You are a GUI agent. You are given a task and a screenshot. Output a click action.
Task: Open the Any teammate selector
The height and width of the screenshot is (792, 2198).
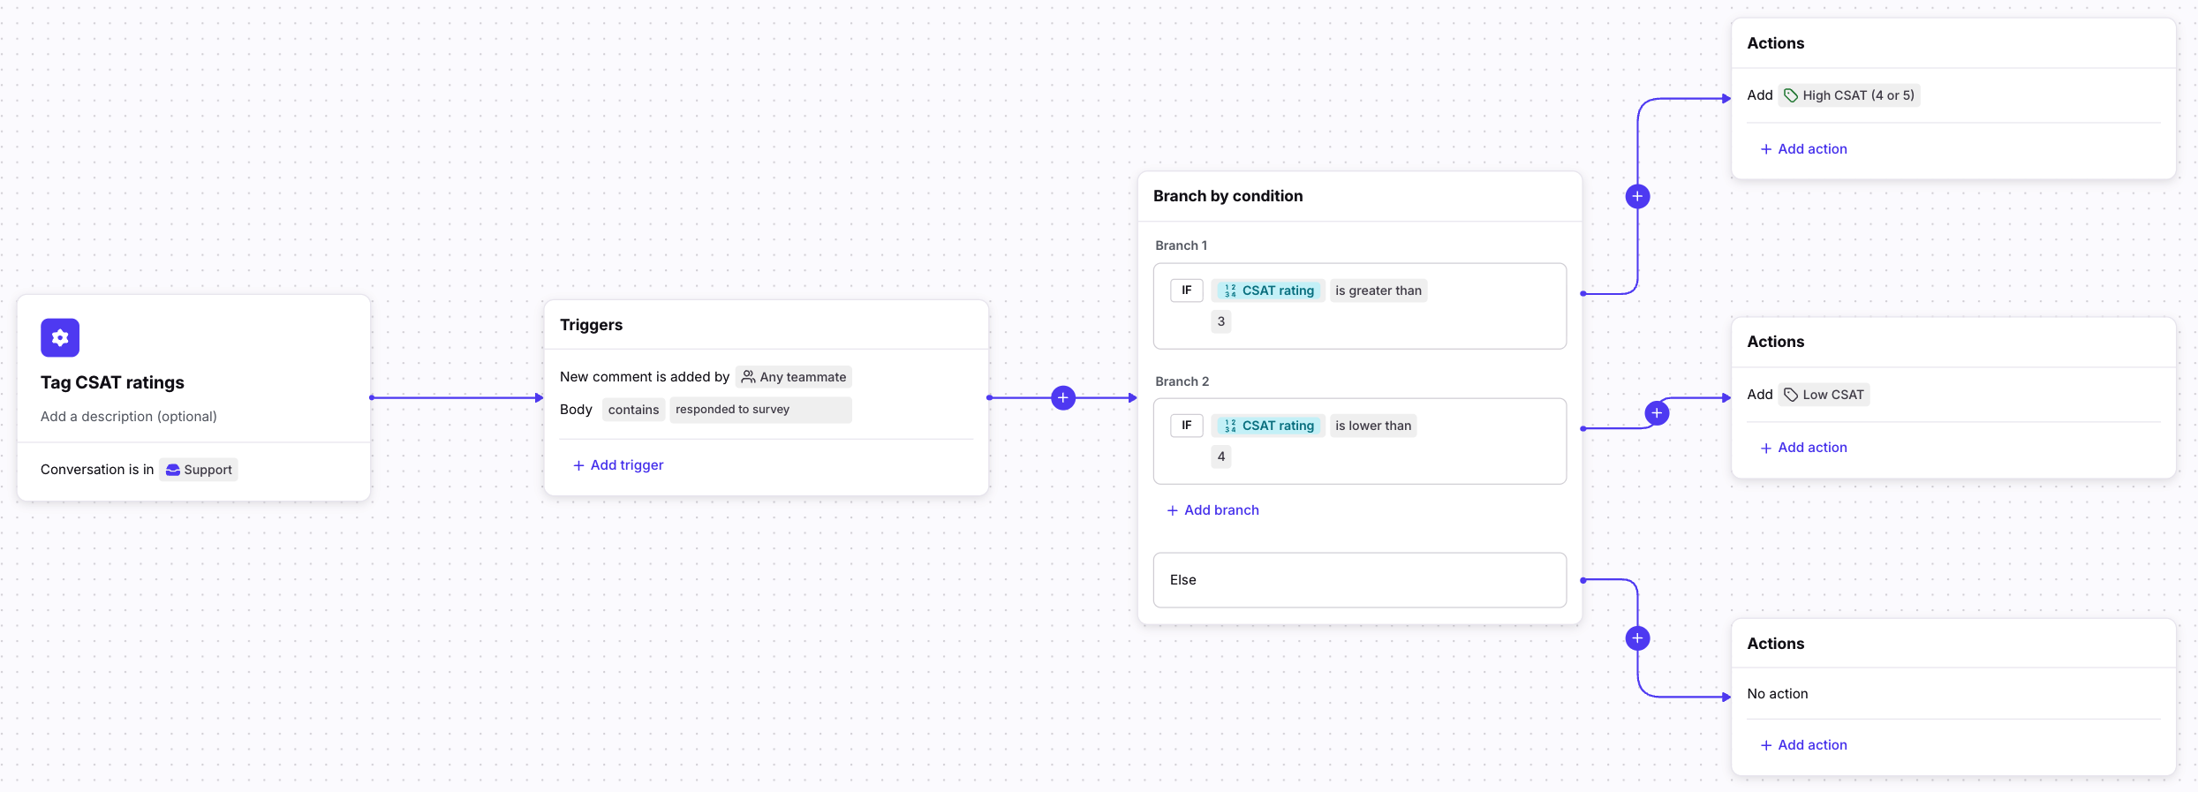[794, 377]
